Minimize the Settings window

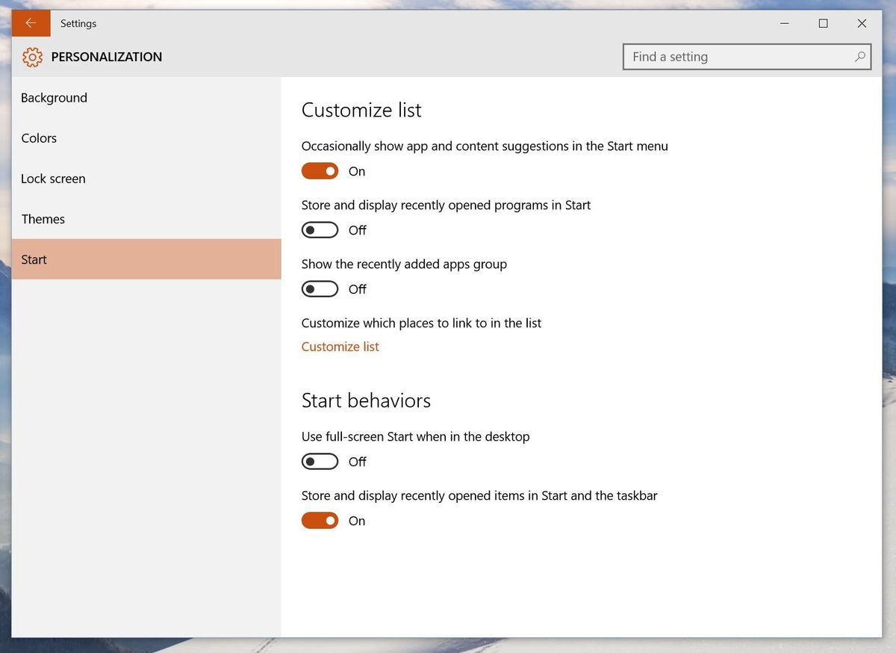tap(785, 23)
